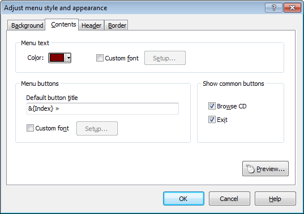Switch to the Background tab
Viewport: 304px width, 214px height.
(x=27, y=25)
